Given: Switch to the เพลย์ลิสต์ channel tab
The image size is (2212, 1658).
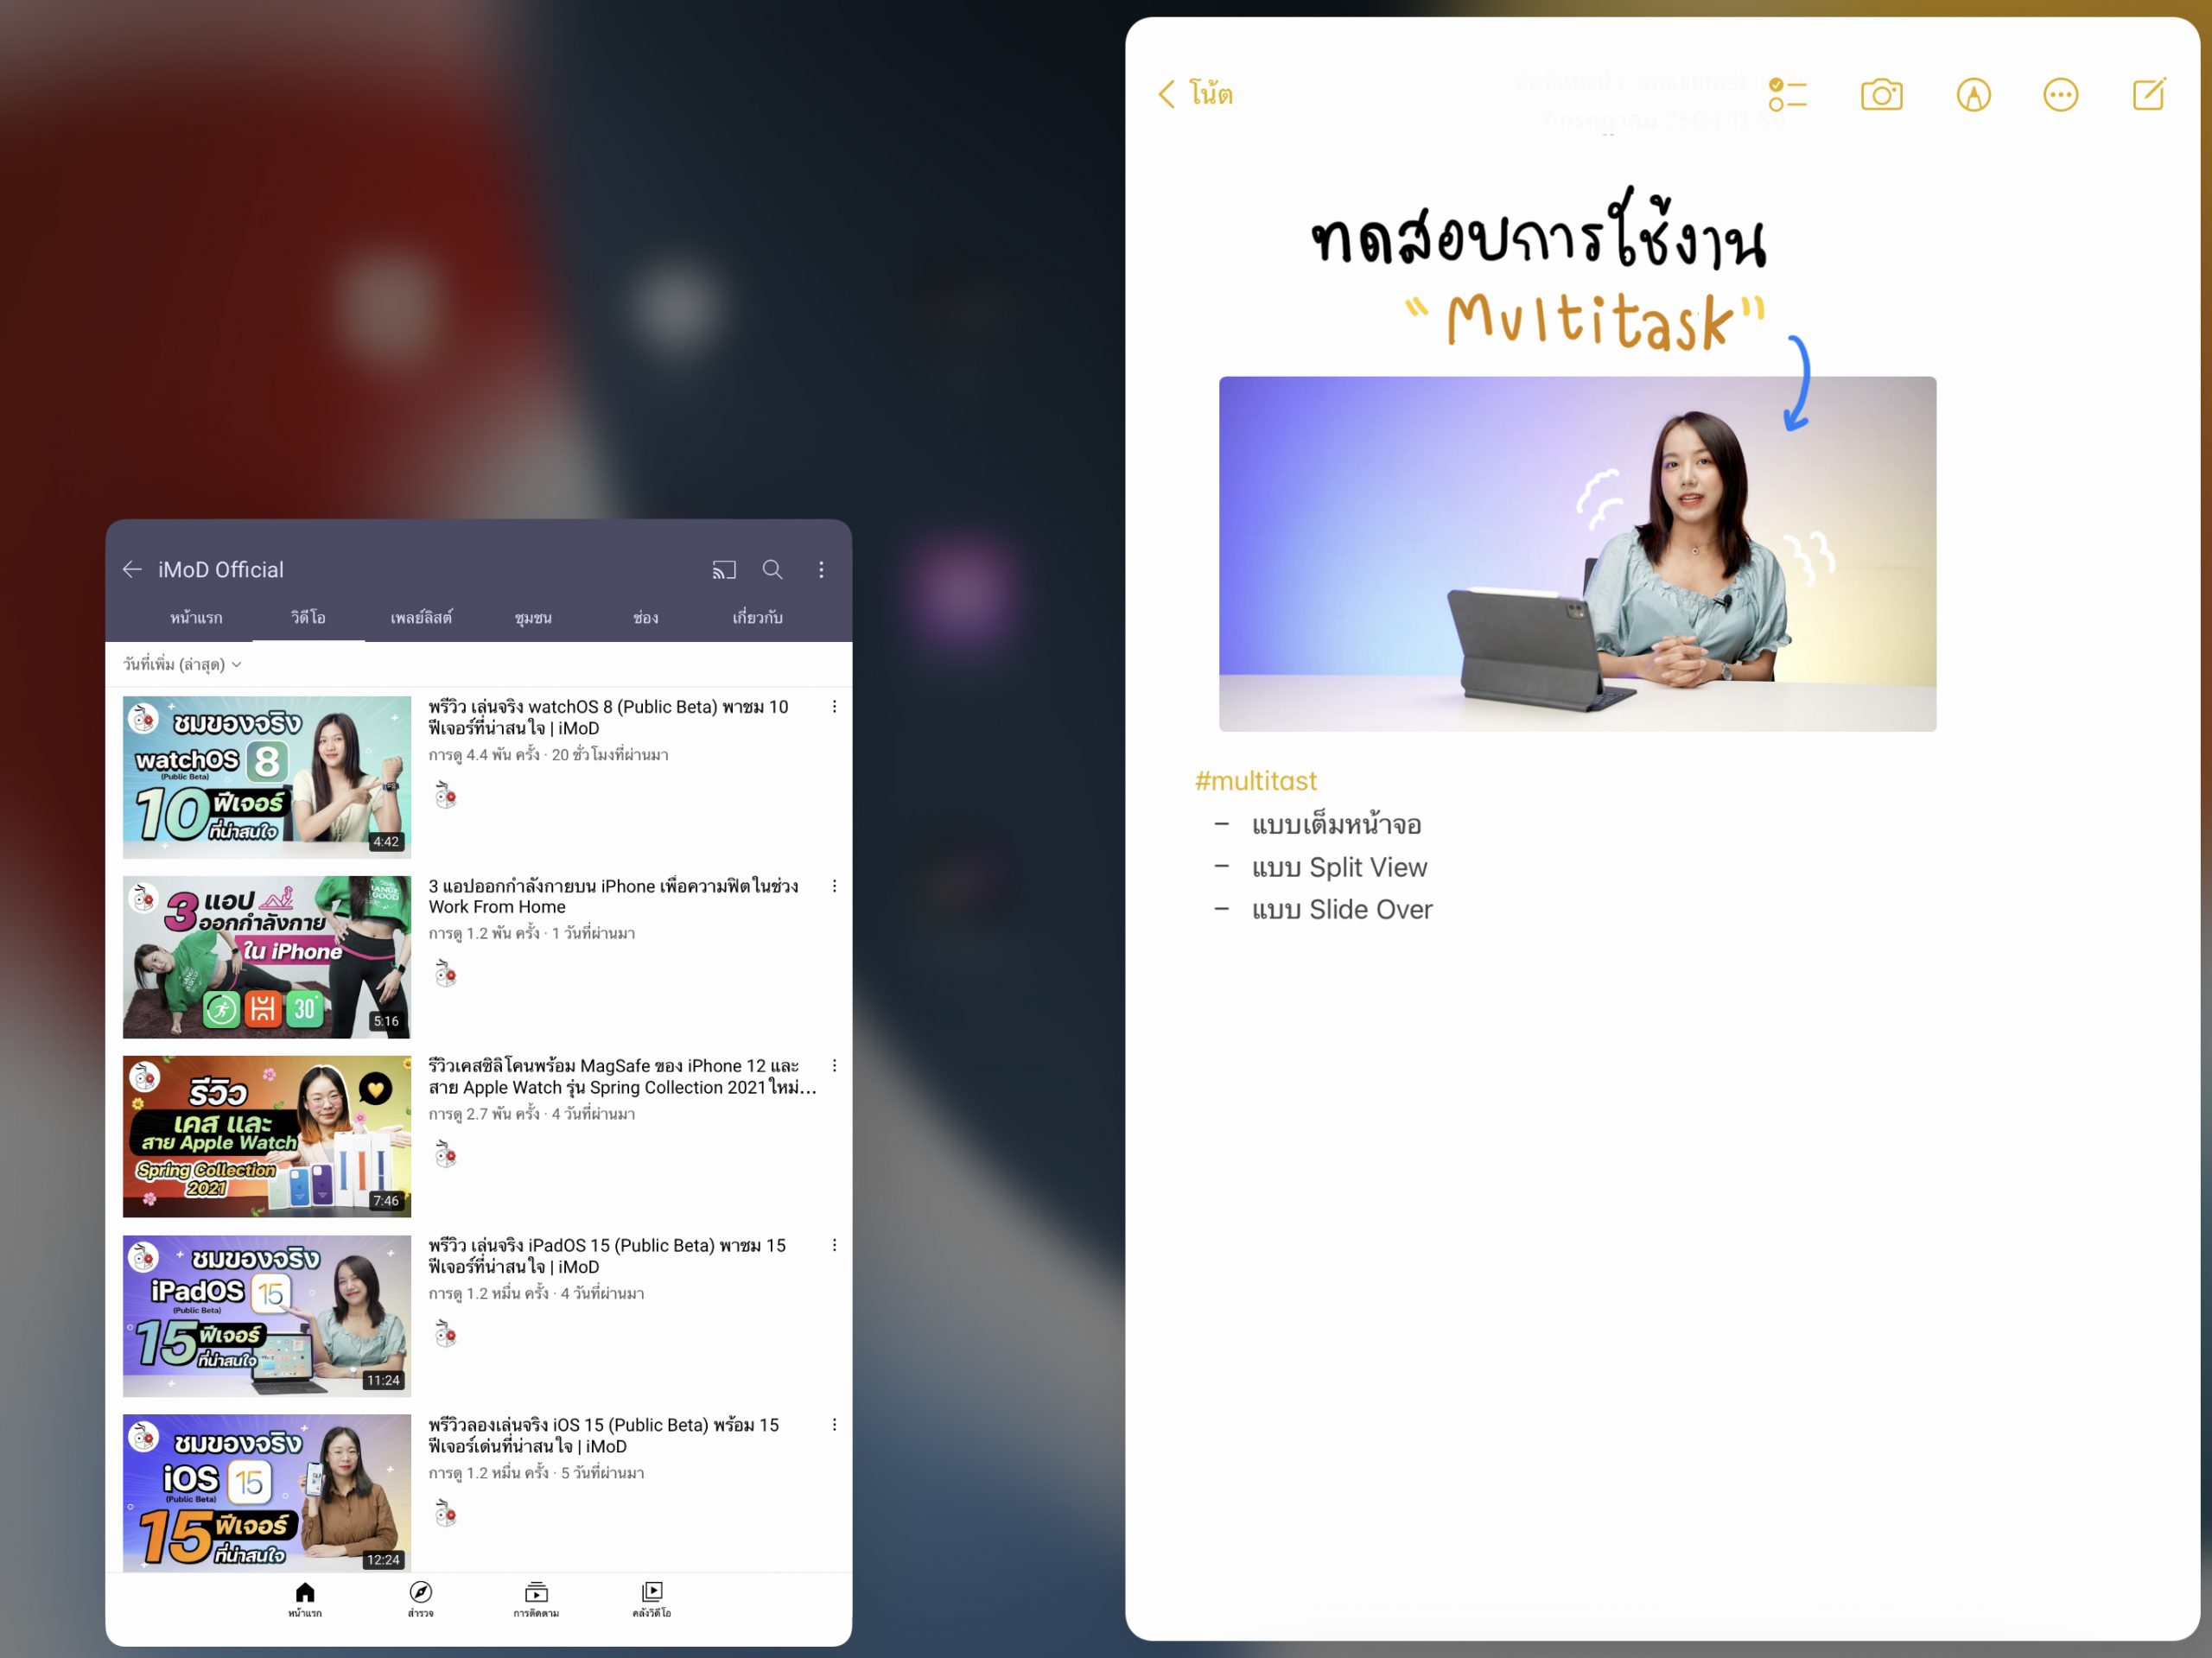Looking at the screenshot, I should [x=421, y=618].
